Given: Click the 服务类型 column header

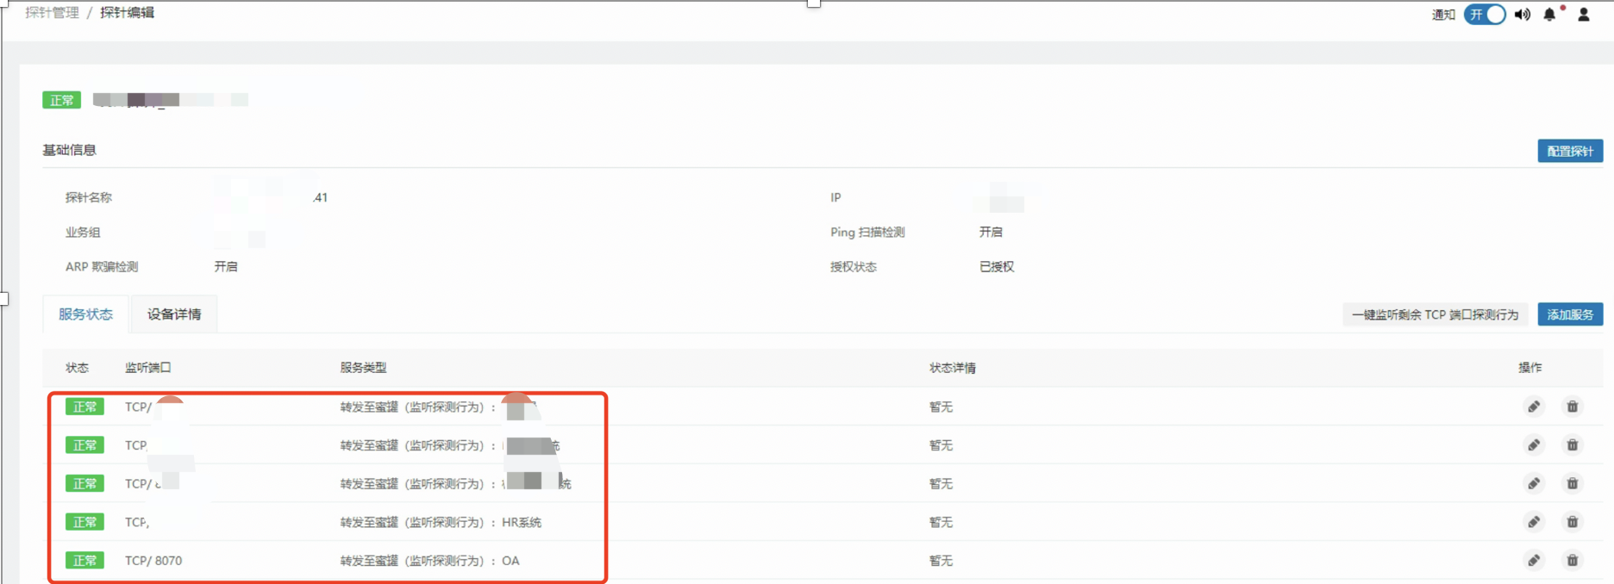Looking at the screenshot, I should click(363, 368).
